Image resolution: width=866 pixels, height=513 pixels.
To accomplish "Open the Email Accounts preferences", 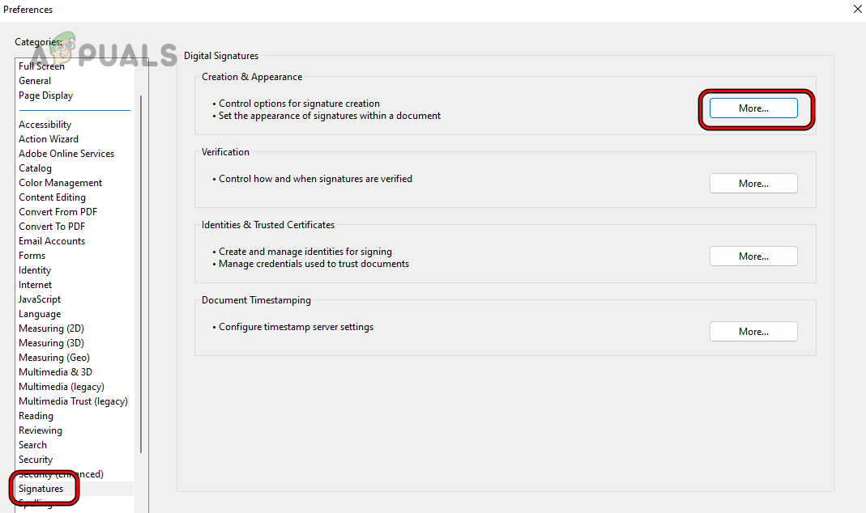I will pyautogui.click(x=52, y=240).
